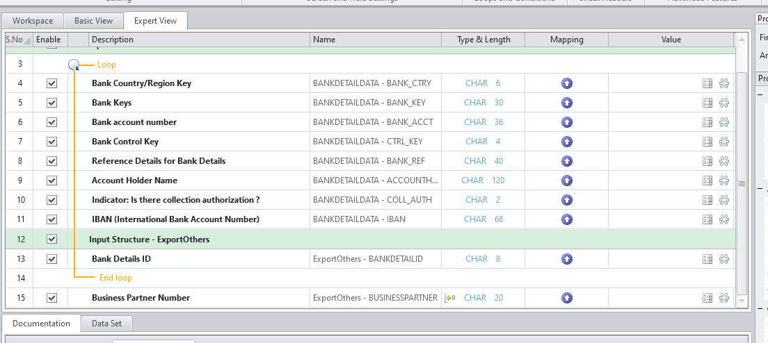Click mapping arrow for Bank Details ID
The width and height of the screenshot is (768, 343).
click(567, 259)
